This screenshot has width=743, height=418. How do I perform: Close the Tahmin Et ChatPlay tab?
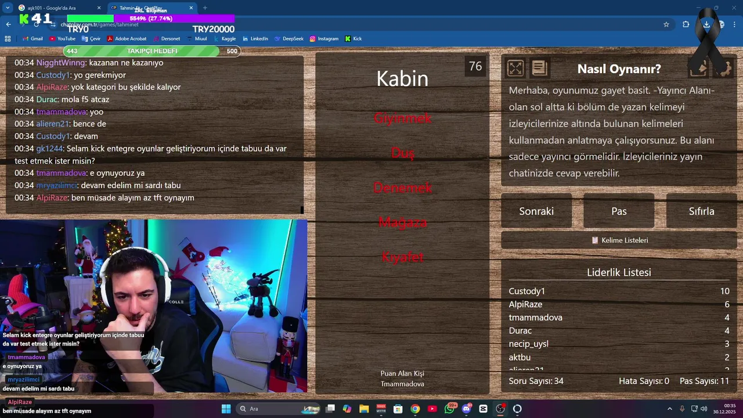coord(192,8)
